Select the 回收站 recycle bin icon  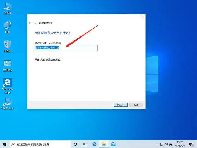pyautogui.click(x=8, y=46)
